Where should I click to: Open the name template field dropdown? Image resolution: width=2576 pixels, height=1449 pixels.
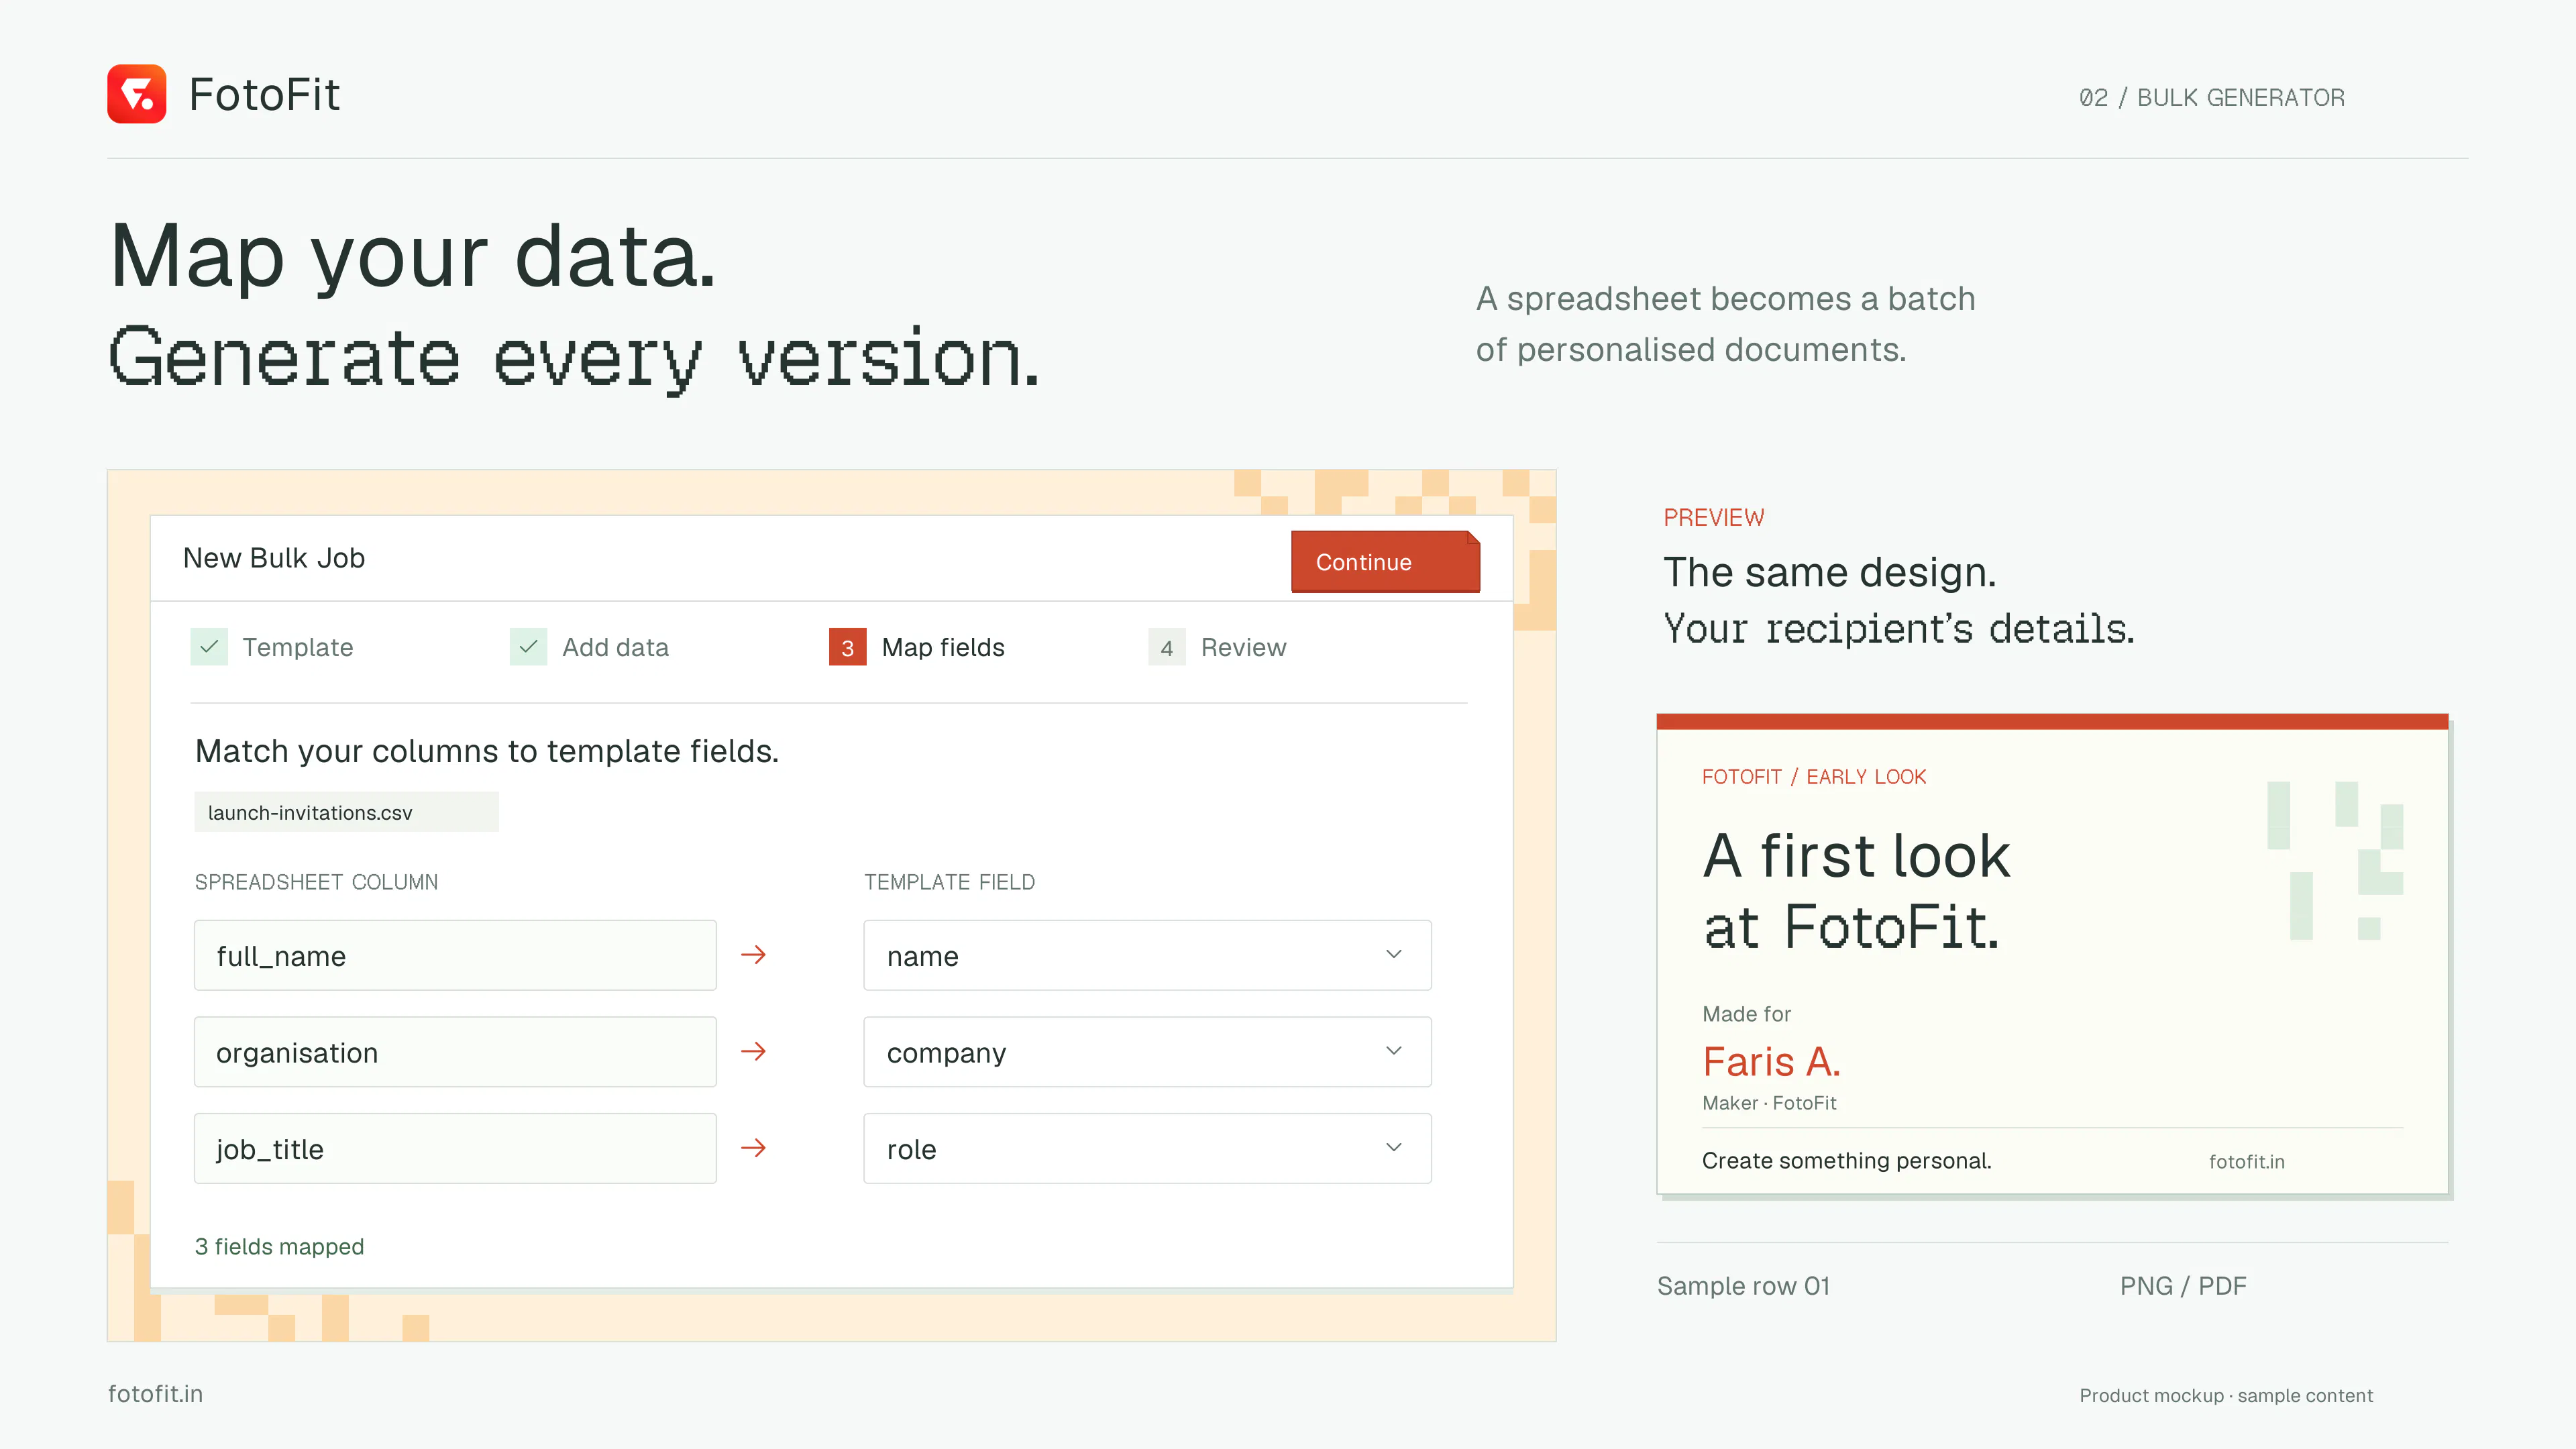pyautogui.click(x=1147, y=955)
